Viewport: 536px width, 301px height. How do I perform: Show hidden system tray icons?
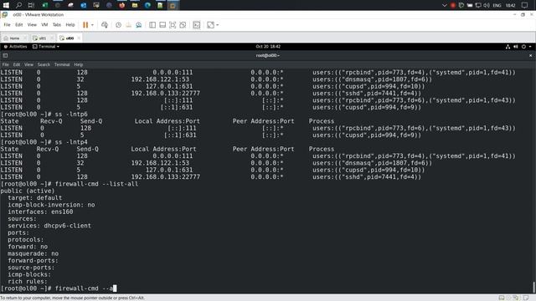coord(445,5)
